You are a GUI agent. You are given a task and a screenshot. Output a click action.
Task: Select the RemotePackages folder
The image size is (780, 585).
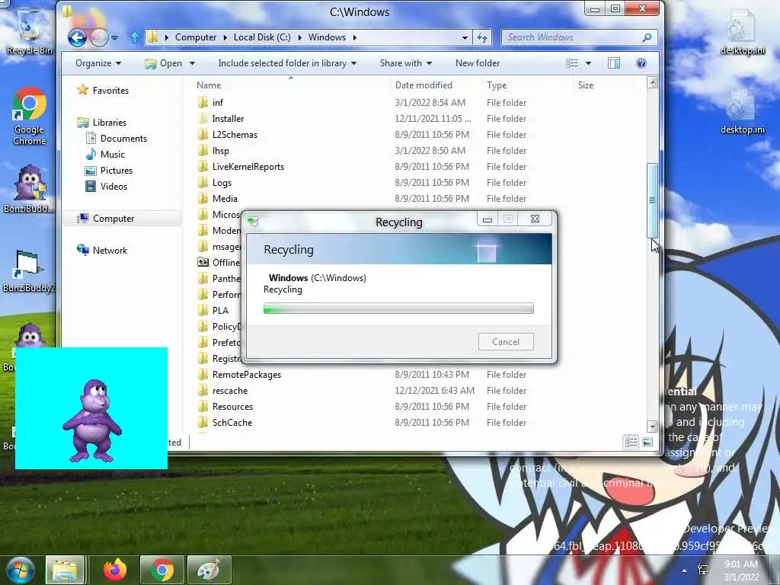click(x=247, y=375)
